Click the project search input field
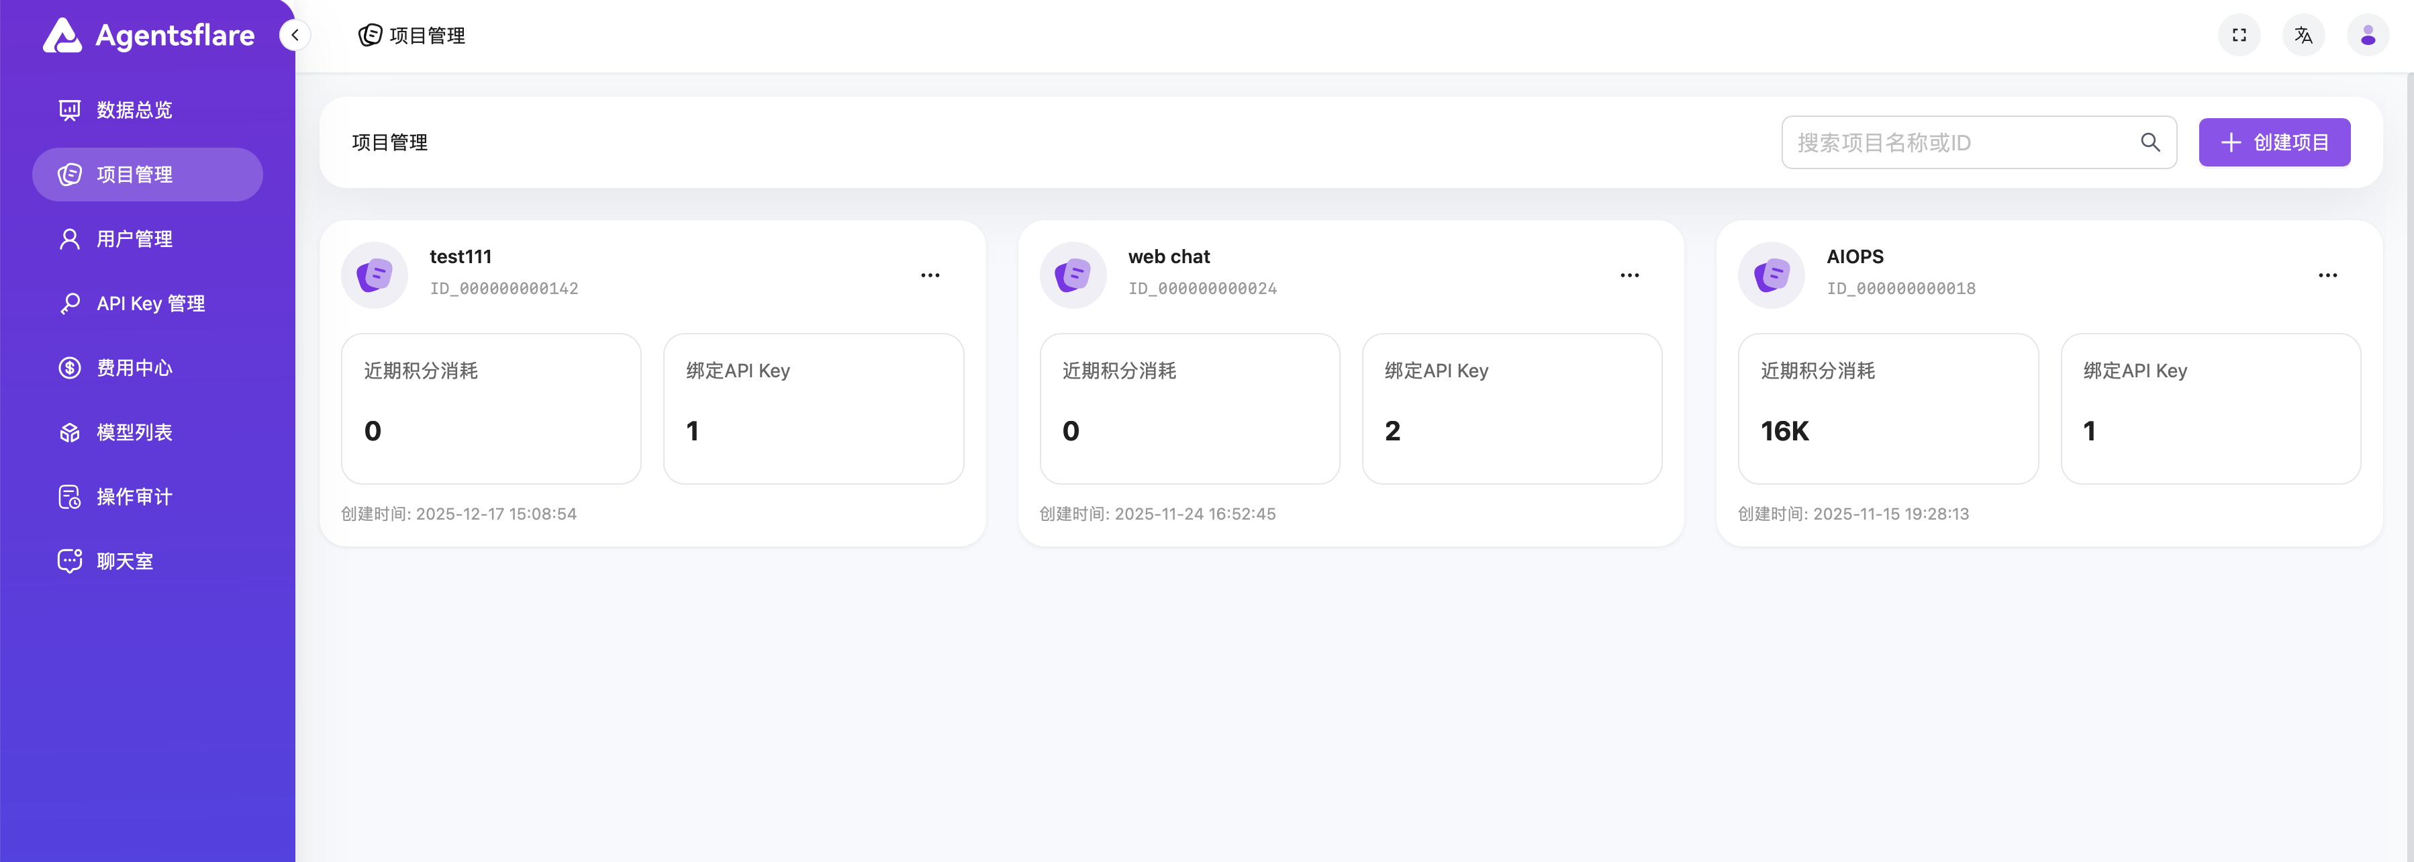Image resolution: width=2414 pixels, height=862 pixels. click(1959, 142)
